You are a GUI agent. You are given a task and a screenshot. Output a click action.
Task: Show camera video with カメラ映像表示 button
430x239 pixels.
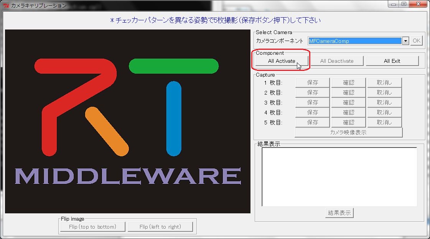tap(349, 132)
